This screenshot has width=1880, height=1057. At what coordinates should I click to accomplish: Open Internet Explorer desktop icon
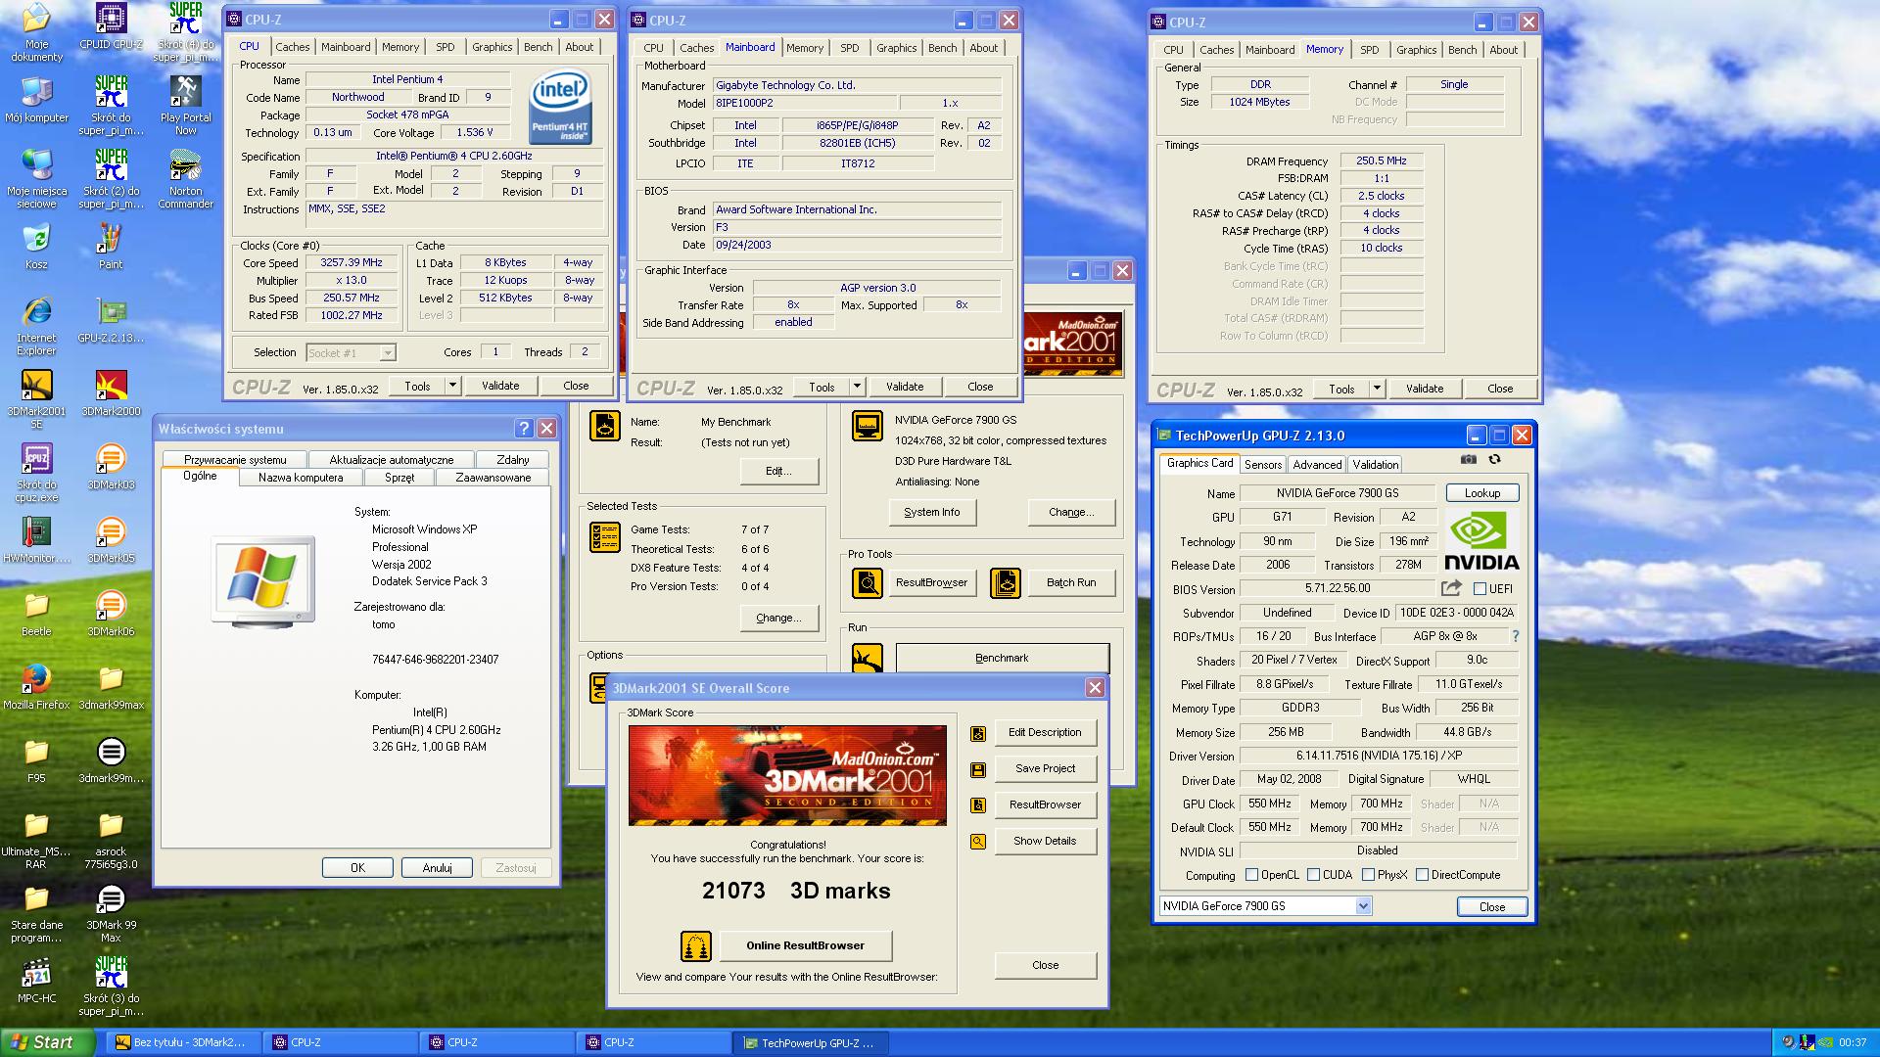coord(36,326)
